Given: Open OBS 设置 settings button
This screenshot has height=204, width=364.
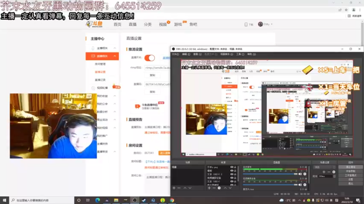Looking at the screenshot, I should (x=350, y=180).
